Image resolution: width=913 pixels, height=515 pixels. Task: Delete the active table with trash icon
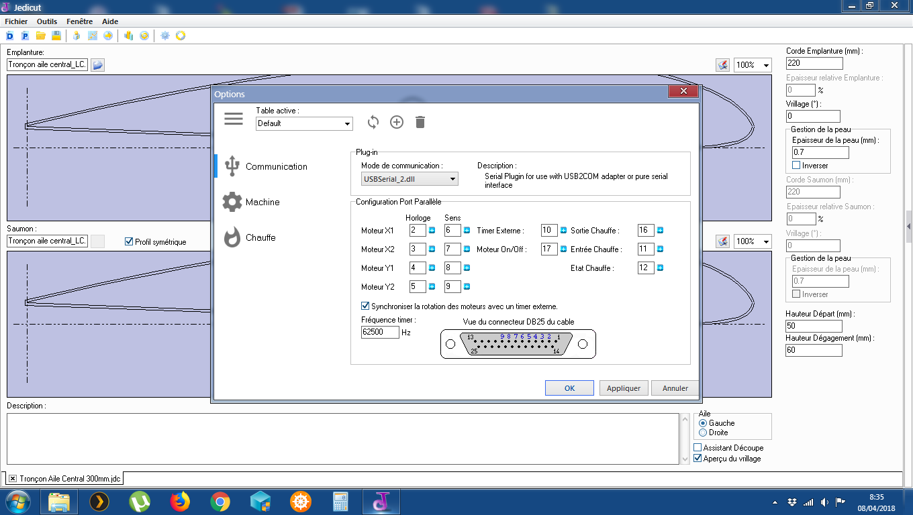pyautogui.click(x=420, y=122)
